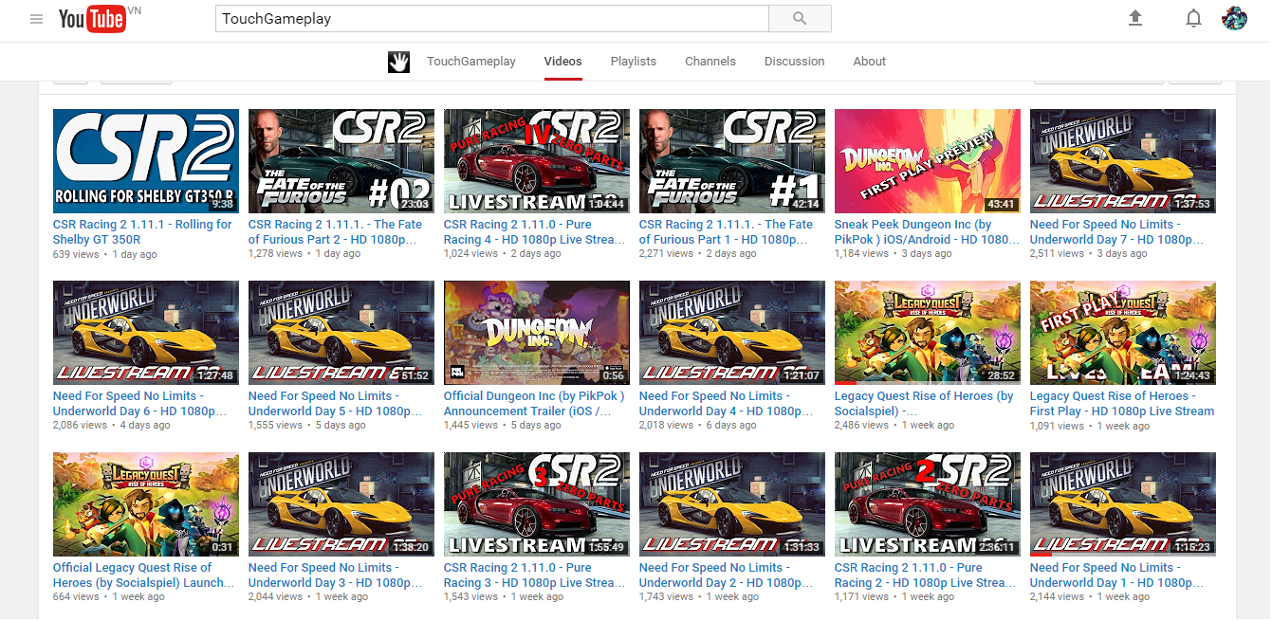Open thumbnail above Underworld Day 6 title
Viewport: 1272px width, 621px height.
pyautogui.click(x=146, y=333)
